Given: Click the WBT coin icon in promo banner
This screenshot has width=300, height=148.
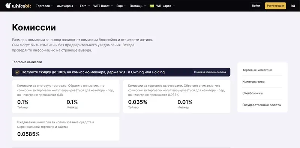Looking at the screenshot, I should [17, 72].
